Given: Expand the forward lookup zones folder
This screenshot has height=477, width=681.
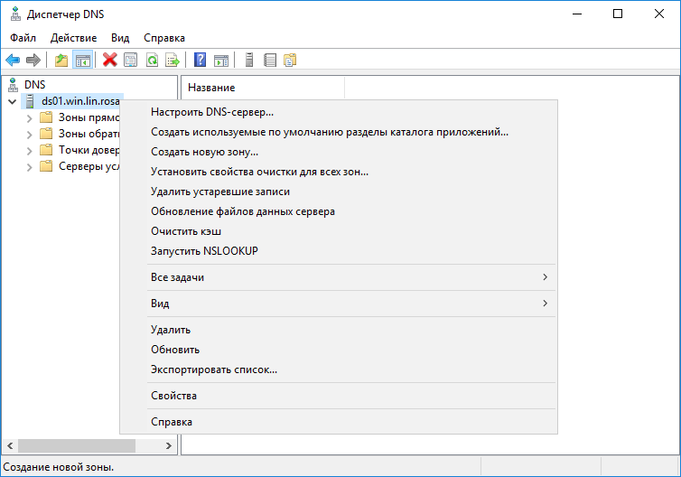Looking at the screenshot, I should tap(30, 117).
